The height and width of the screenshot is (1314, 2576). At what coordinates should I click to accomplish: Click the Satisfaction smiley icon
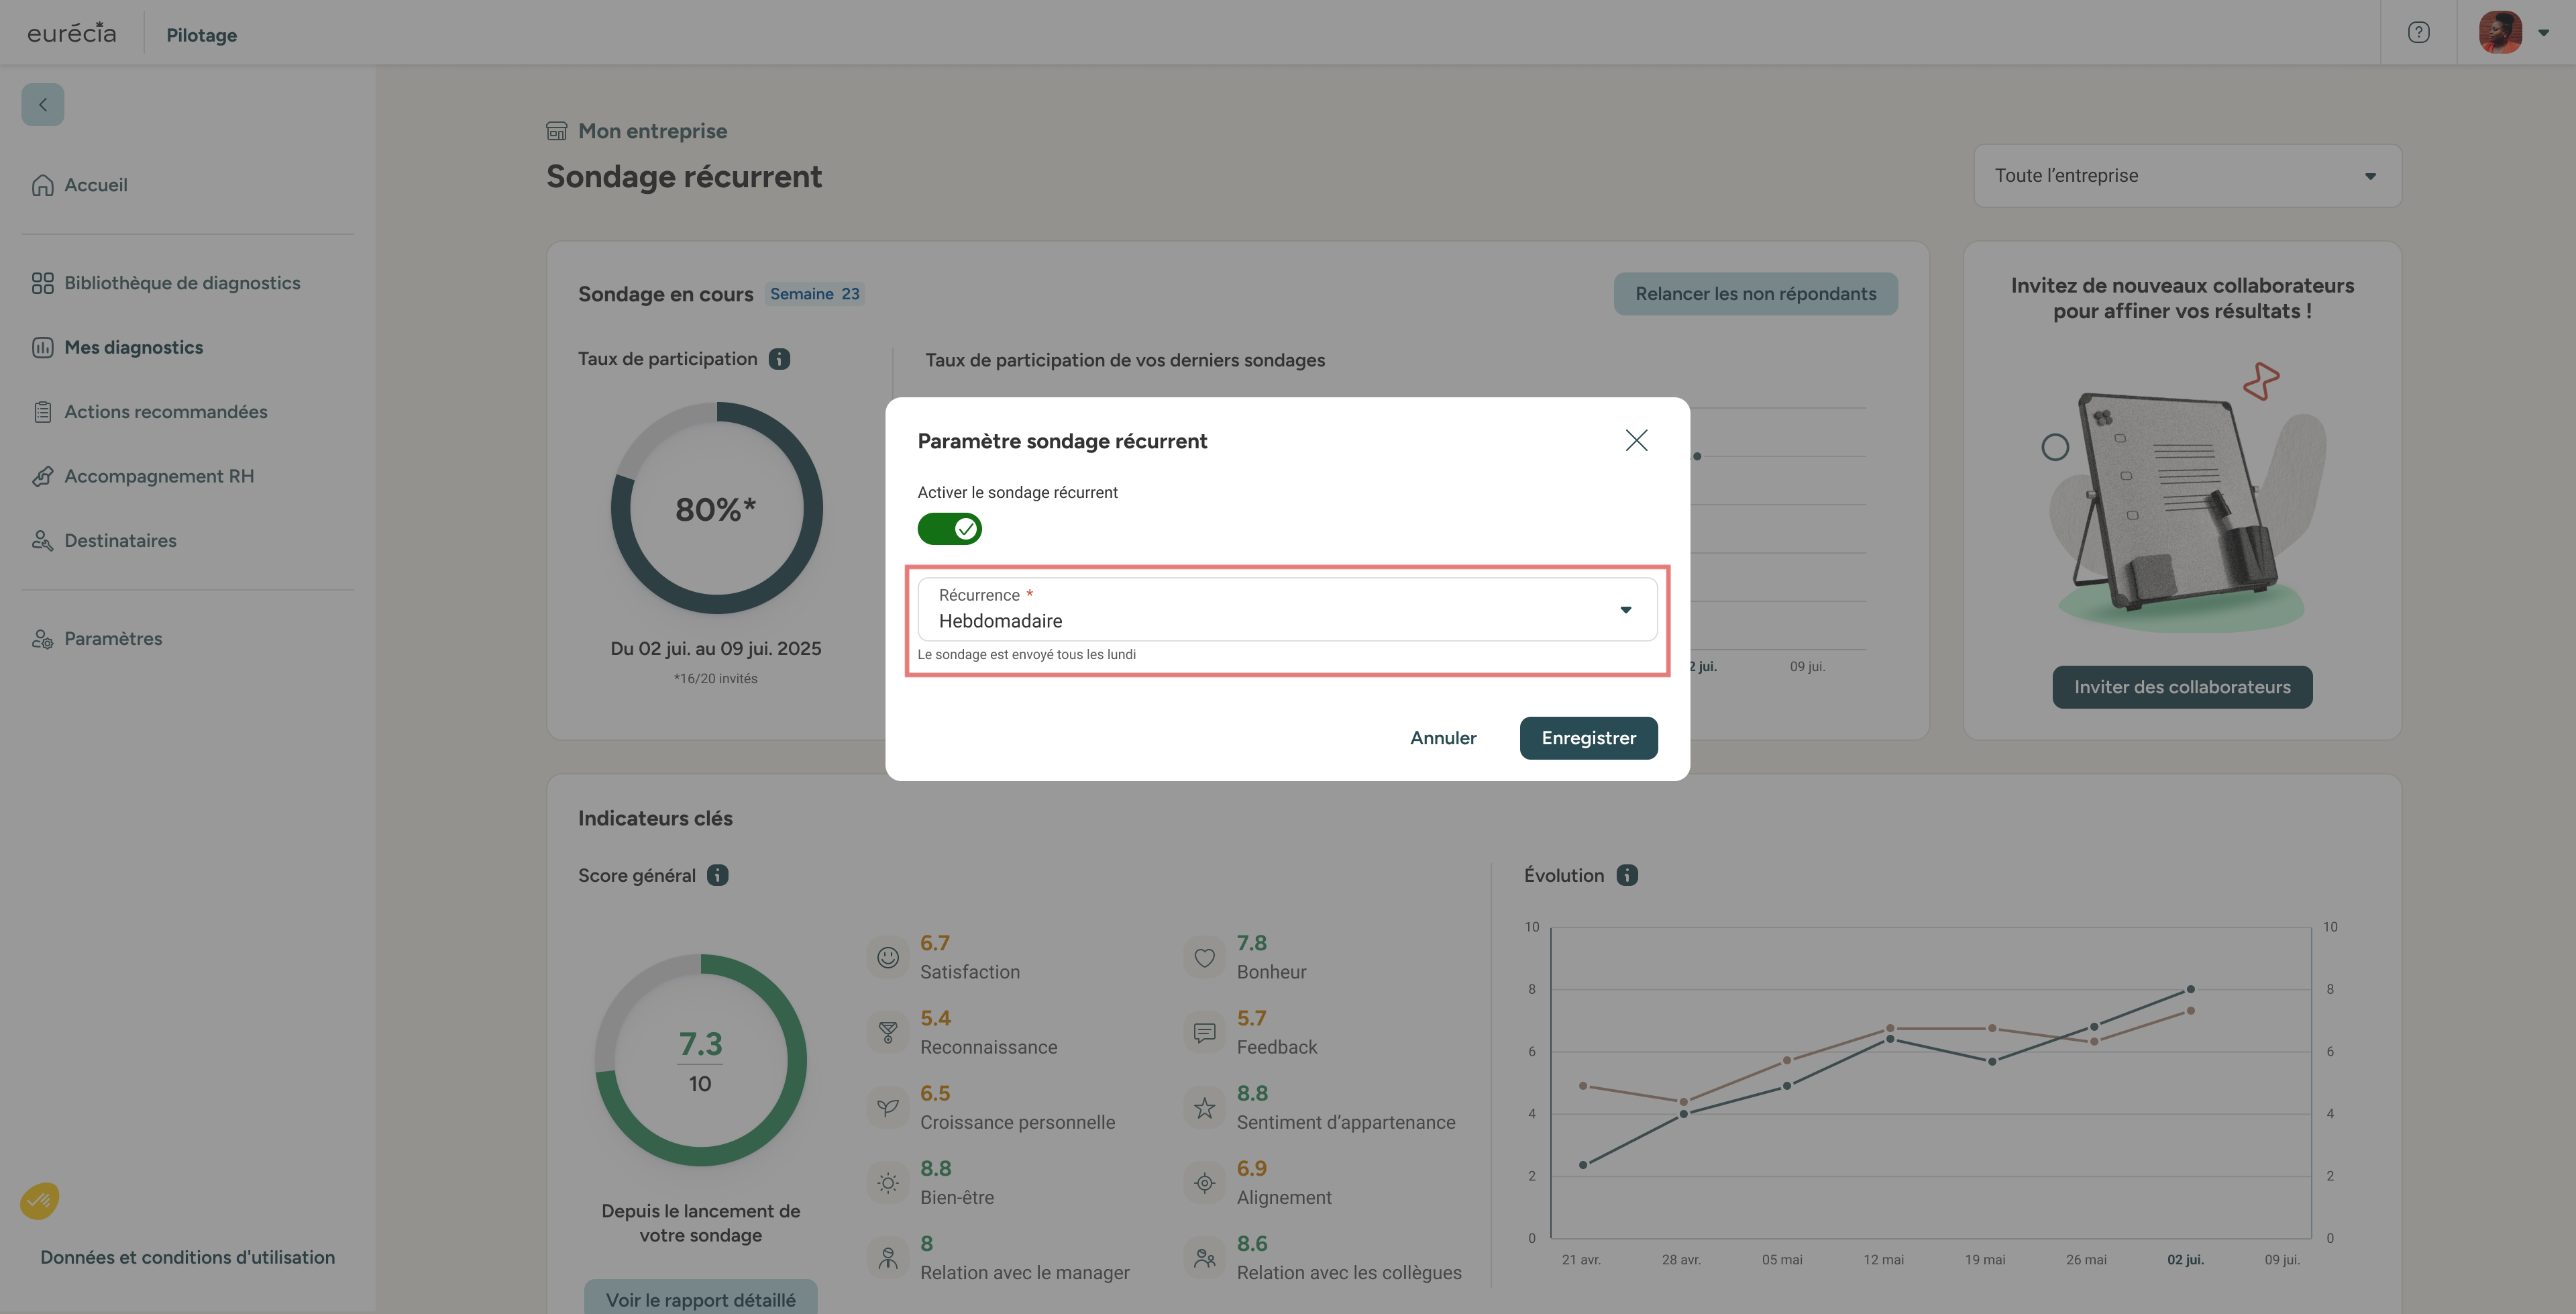point(887,958)
